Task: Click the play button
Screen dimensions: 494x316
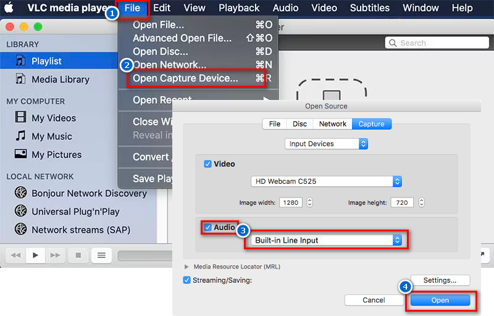Action: pos(35,255)
